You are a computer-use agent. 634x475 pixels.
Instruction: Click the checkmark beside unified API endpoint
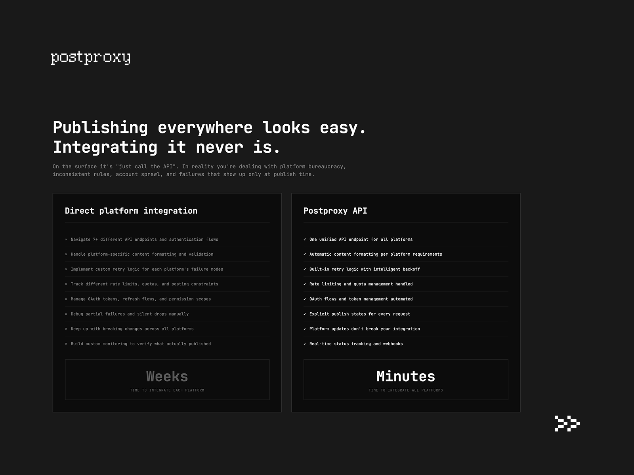(304, 239)
